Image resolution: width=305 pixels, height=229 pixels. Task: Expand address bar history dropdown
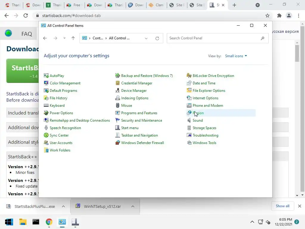pyautogui.click(x=146, y=38)
